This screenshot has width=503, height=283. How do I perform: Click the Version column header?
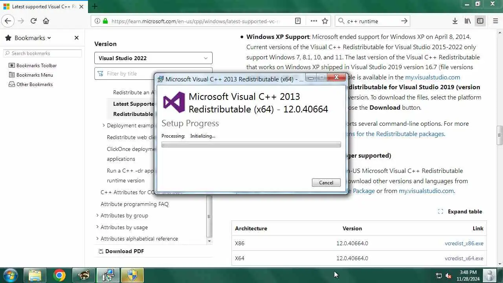pyautogui.click(x=352, y=228)
